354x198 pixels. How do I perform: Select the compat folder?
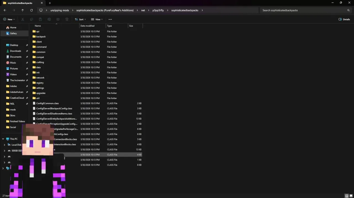(x=40, y=57)
